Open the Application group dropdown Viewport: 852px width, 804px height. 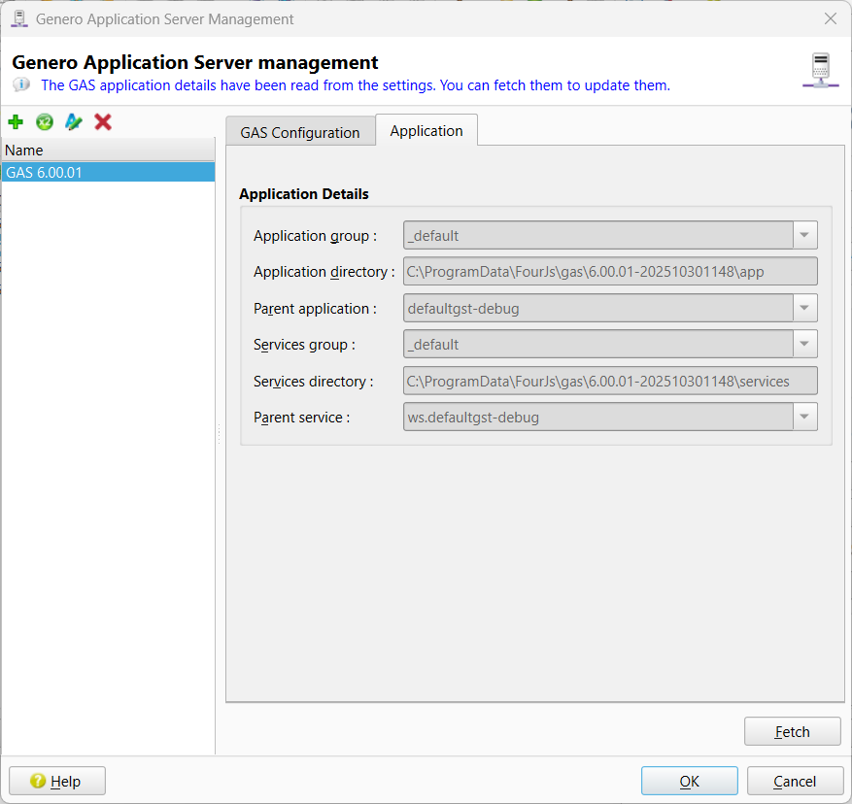tap(805, 236)
